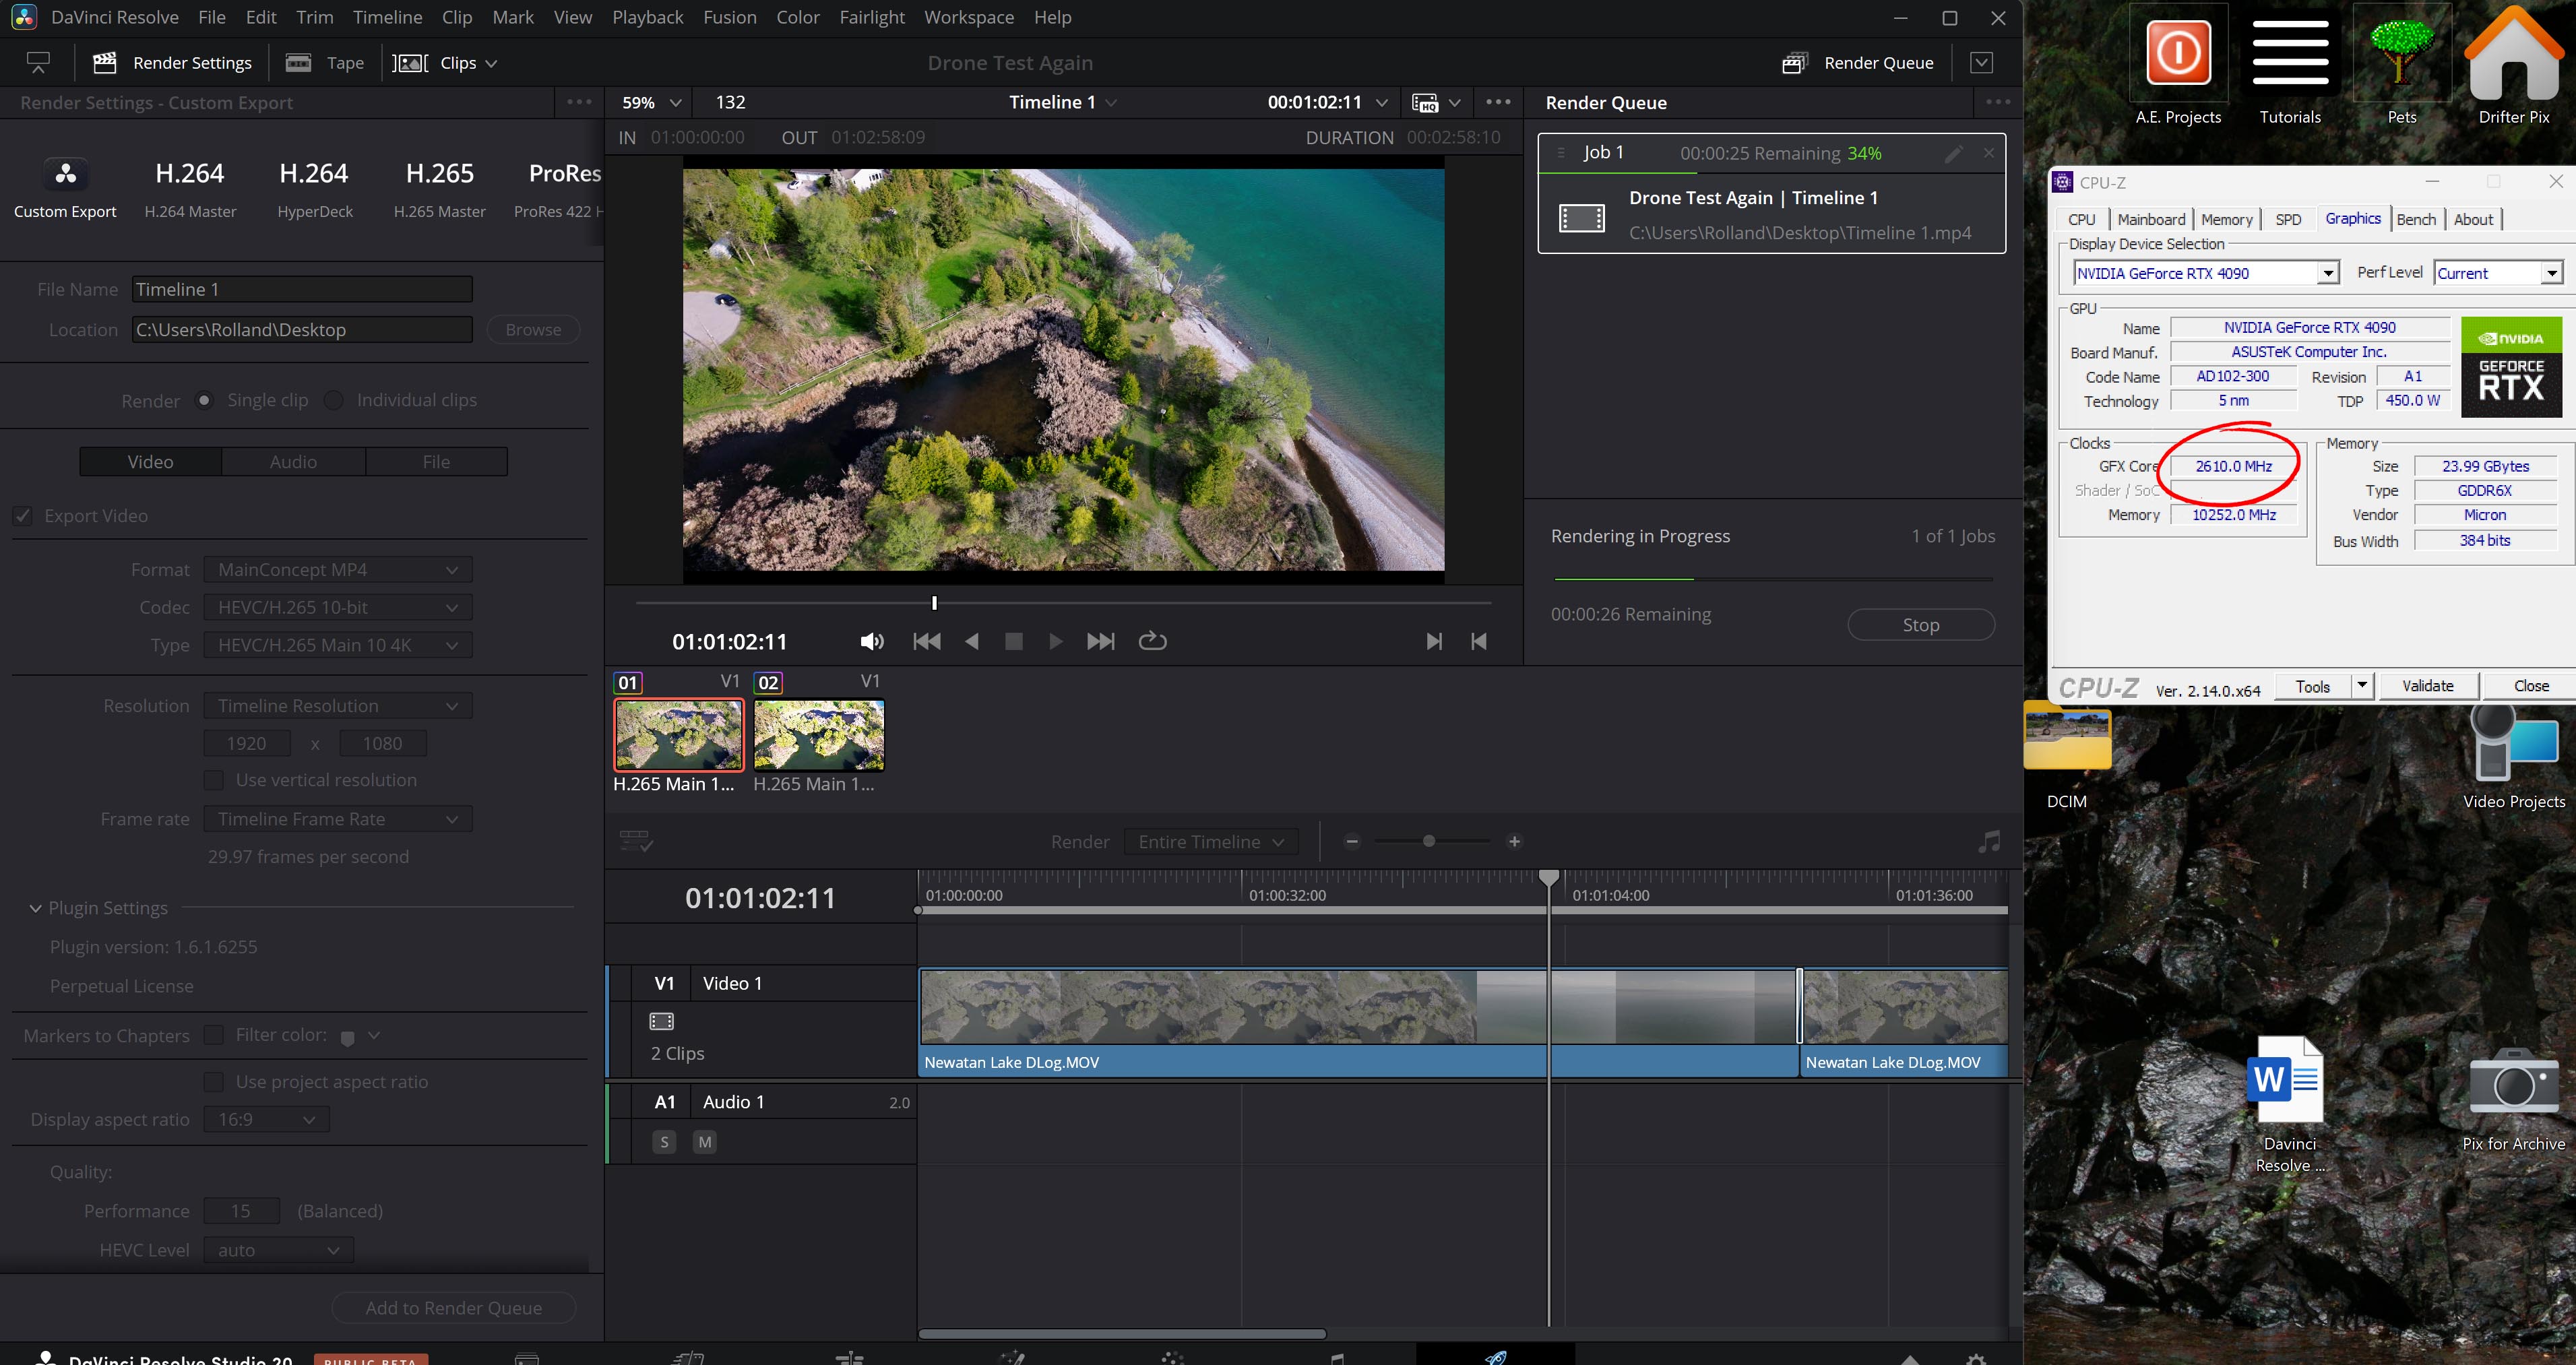
Task: Click the timeline view options icon
Action: click(636, 842)
